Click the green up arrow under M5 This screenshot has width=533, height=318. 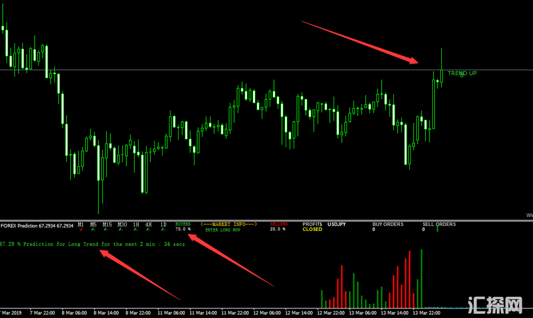[93, 230]
